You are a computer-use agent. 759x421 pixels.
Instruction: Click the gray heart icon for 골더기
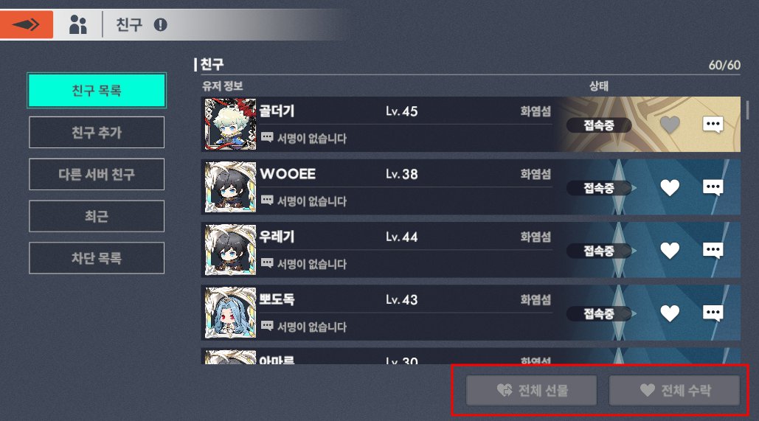(670, 125)
